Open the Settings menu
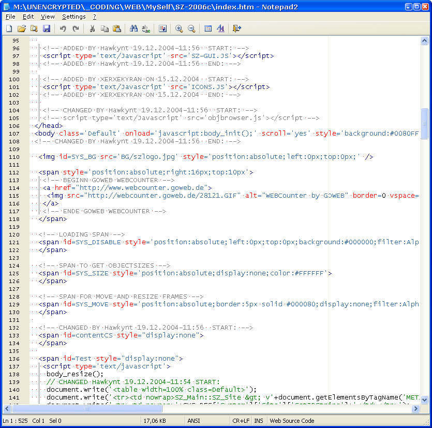Viewport: 432px width, 428px height. coord(74,17)
